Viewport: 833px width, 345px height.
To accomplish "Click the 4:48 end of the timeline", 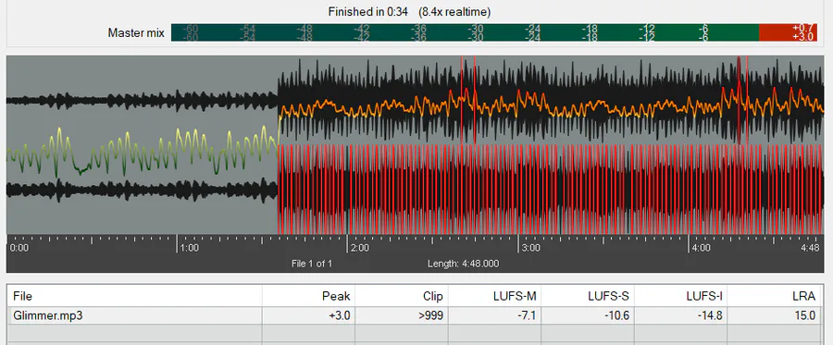I will 811,248.
